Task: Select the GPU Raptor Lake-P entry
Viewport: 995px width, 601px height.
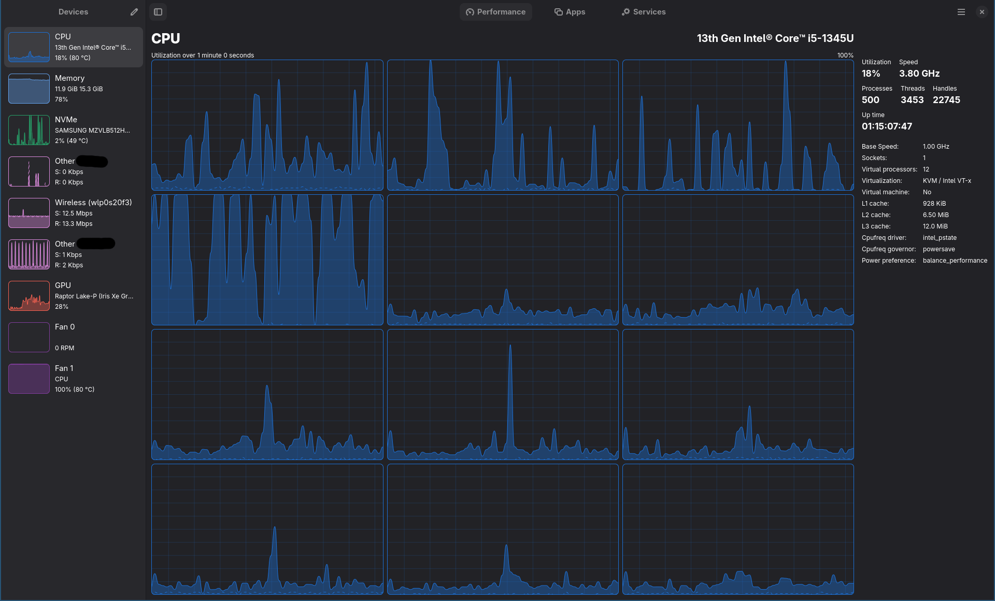Action: click(73, 296)
